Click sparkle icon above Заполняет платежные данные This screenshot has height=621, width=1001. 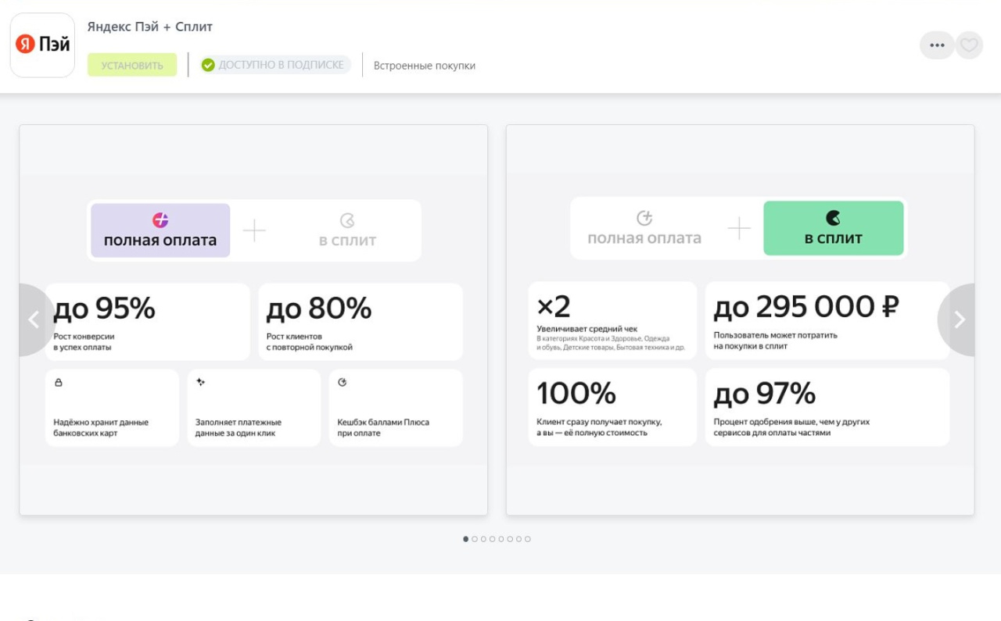pos(200,382)
